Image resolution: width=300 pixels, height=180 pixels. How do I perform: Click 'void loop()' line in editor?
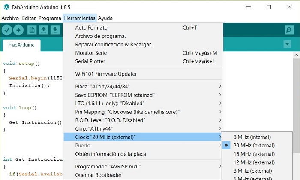tap(20, 108)
